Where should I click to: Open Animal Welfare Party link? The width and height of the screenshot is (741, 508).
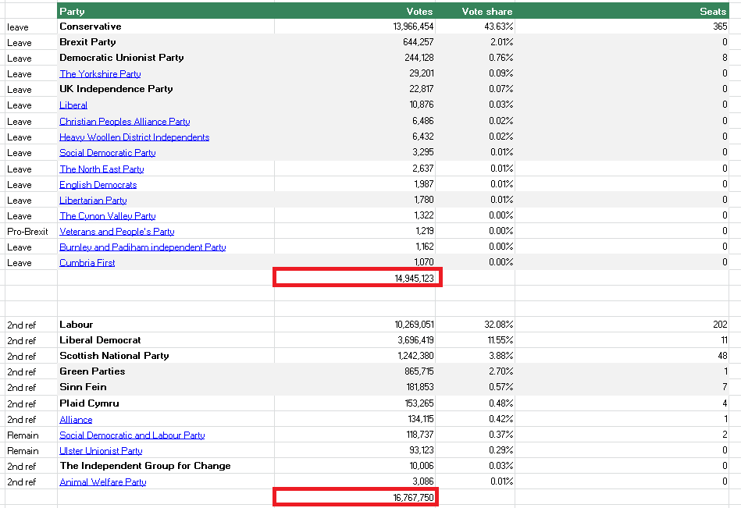click(x=102, y=481)
